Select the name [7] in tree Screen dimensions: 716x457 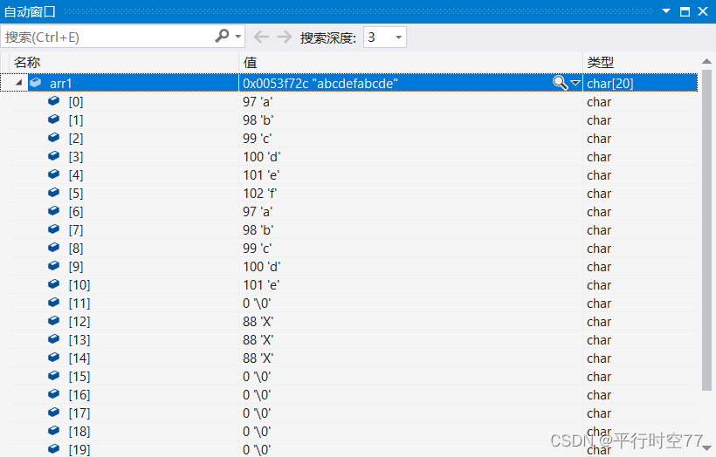(x=76, y=230)
